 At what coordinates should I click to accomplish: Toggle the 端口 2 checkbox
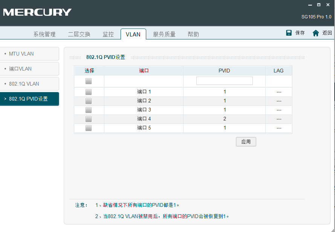[x=89, y=101]
